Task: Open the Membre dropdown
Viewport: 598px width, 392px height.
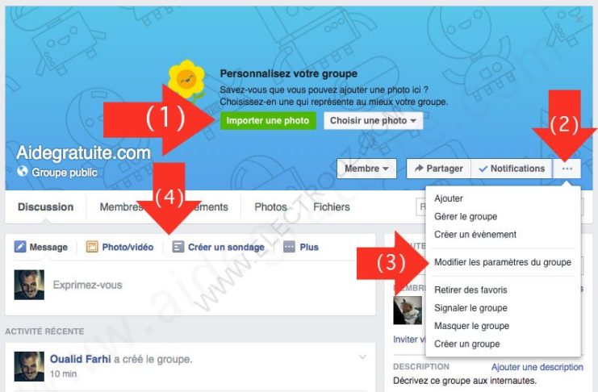Action: pos(366,169)
